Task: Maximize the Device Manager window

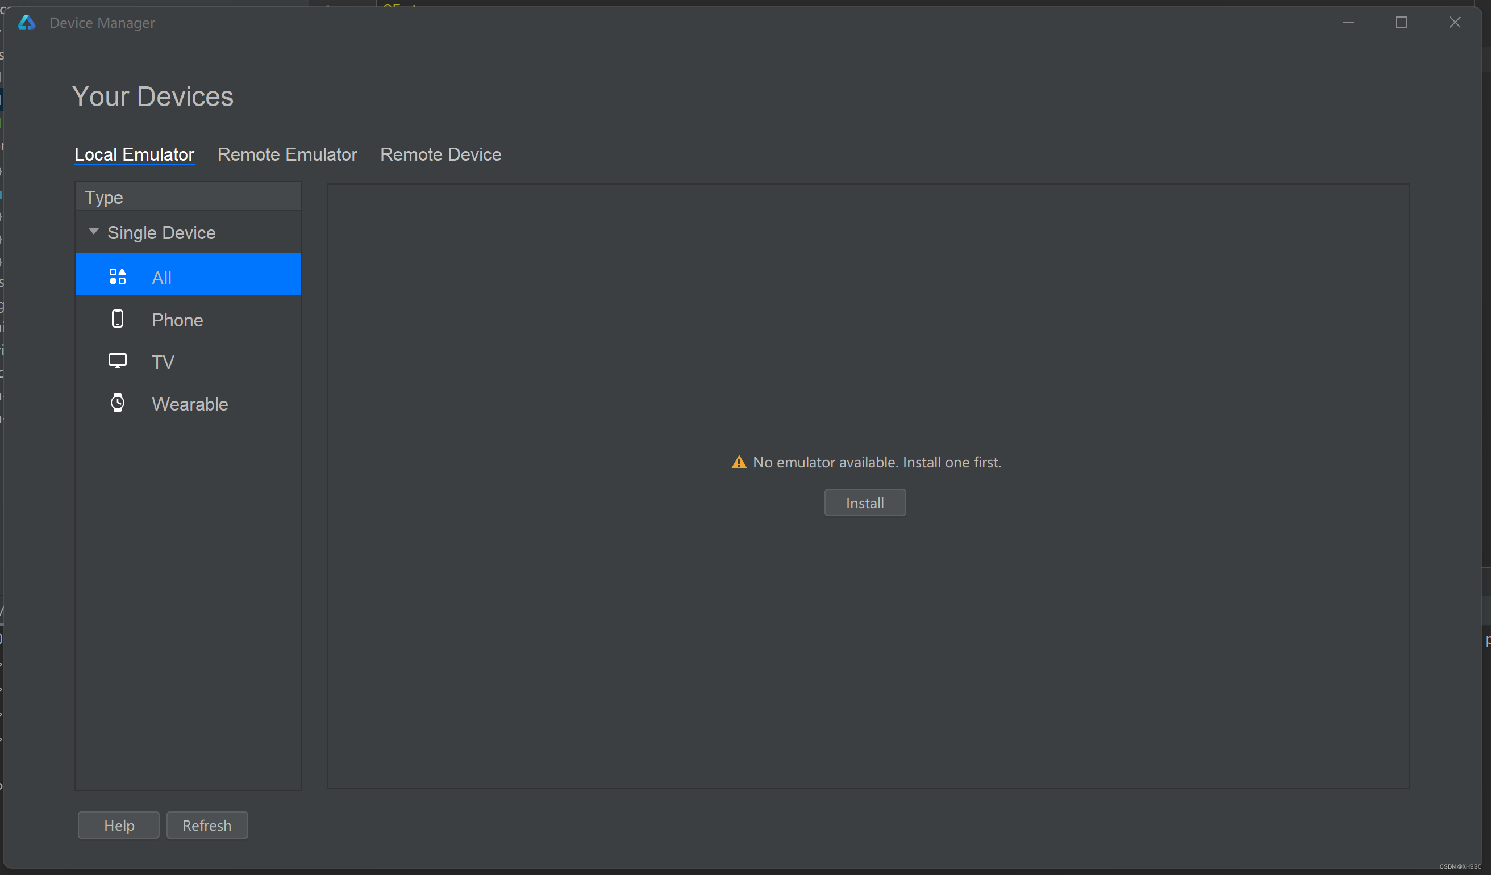Action: point(1402,23)
